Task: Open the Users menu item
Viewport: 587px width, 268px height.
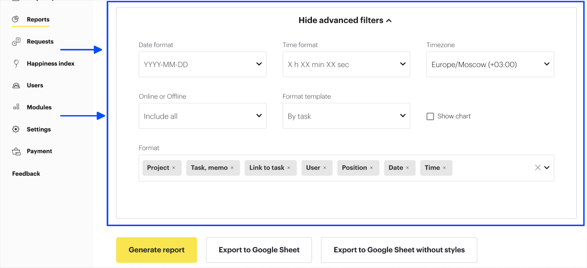Action: coord(35,86)
